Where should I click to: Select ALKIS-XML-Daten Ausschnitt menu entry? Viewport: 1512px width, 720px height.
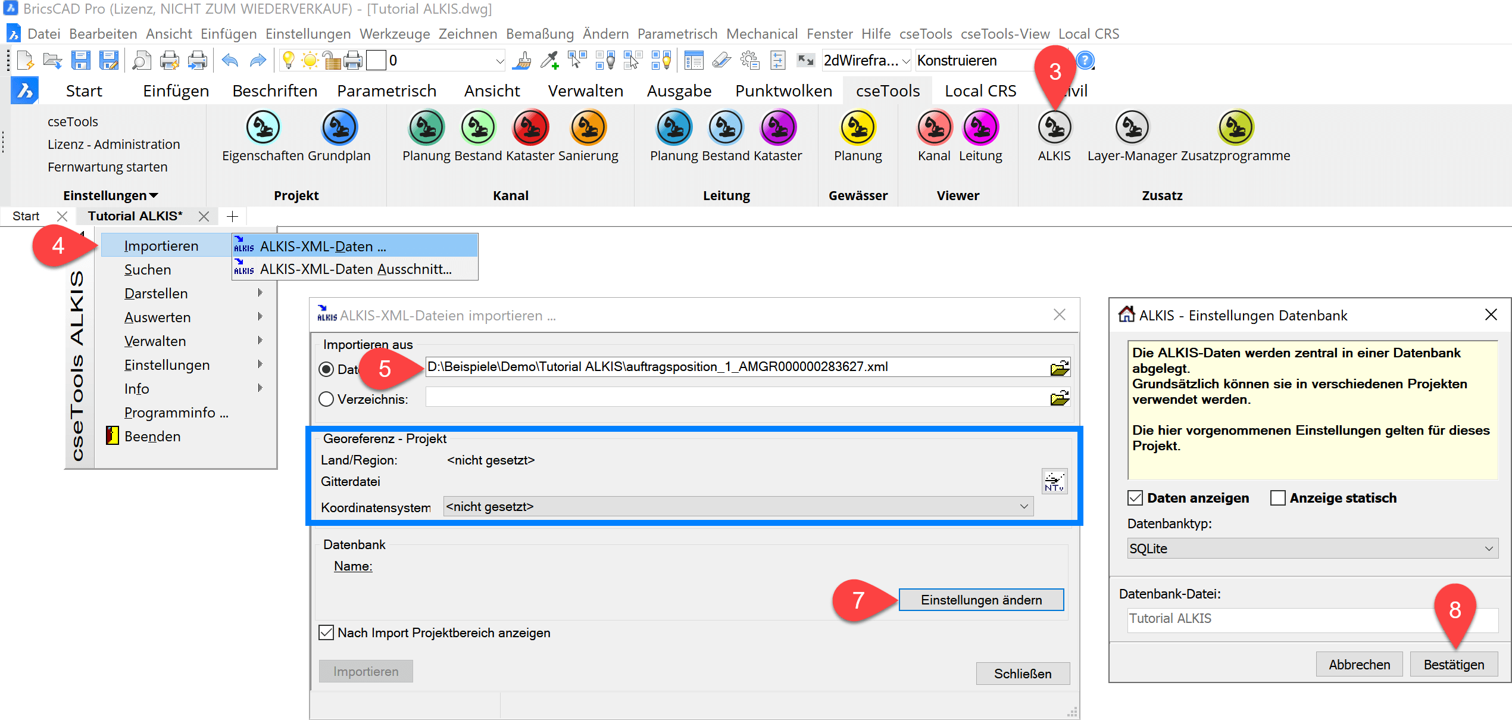(x=355, y=269)
